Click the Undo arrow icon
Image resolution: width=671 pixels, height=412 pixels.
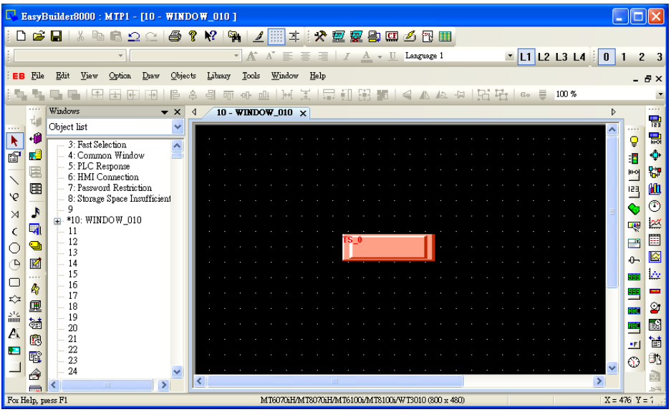tap(134, 36)
